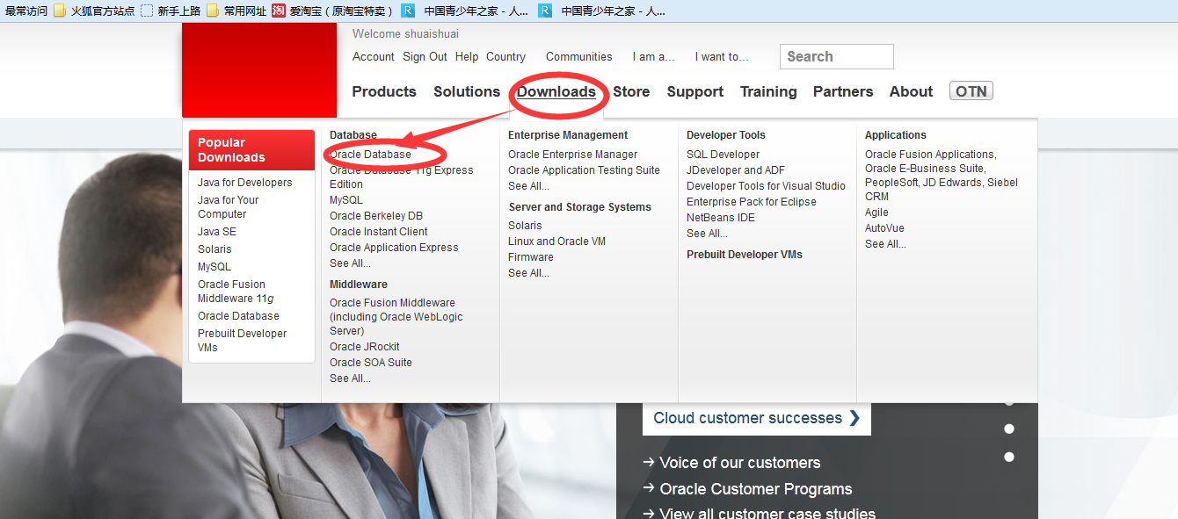The image size is (1178, 519).
Task: Open the Support menu
Action: (x=695, y=91)
